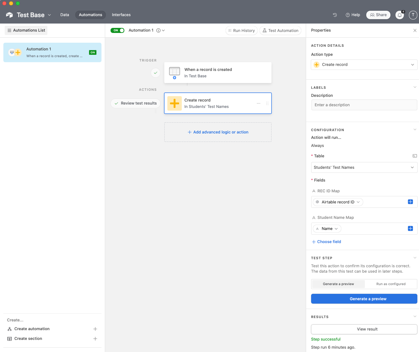Close the Properties panel
419x352 pixels.
(x=415, y=30)
